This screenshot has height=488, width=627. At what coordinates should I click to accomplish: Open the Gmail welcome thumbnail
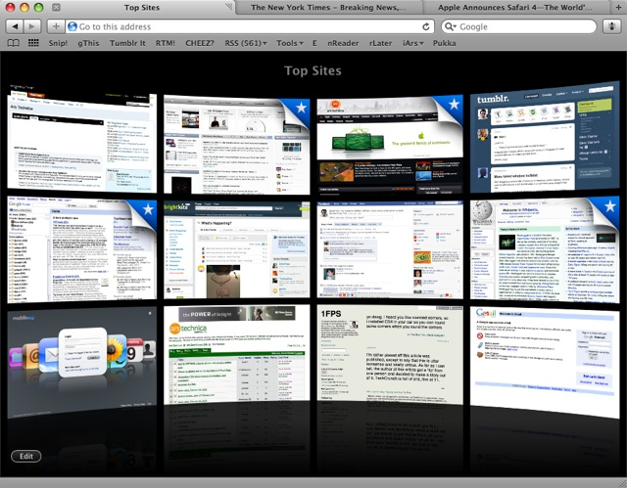545,361
